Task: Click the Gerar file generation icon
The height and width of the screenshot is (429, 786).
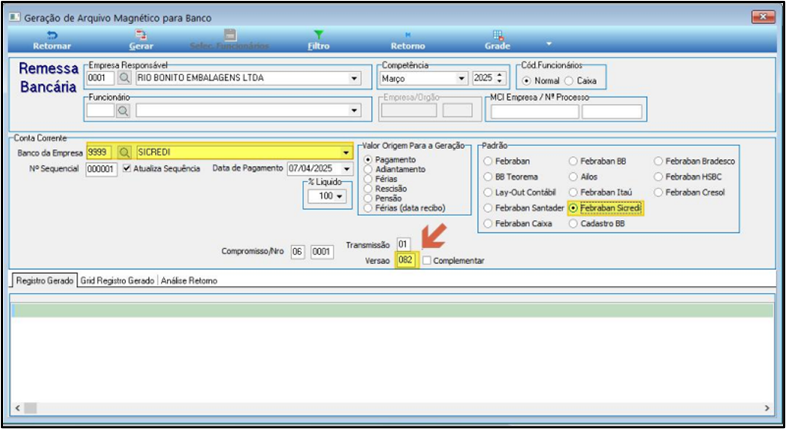Action: point(141,35)
